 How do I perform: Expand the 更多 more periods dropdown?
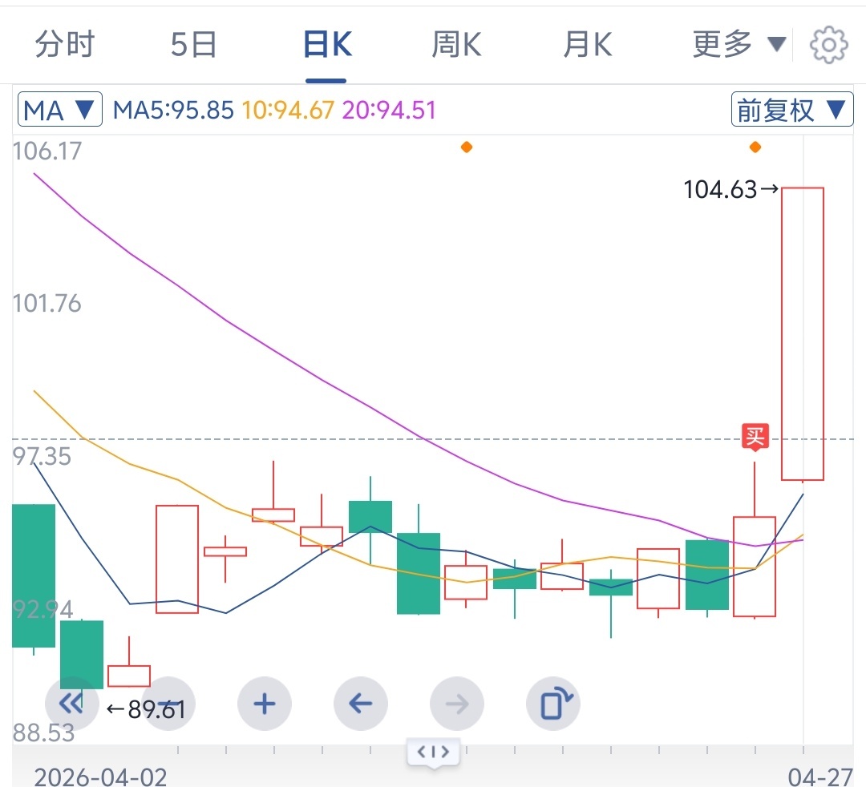[739, 45]
